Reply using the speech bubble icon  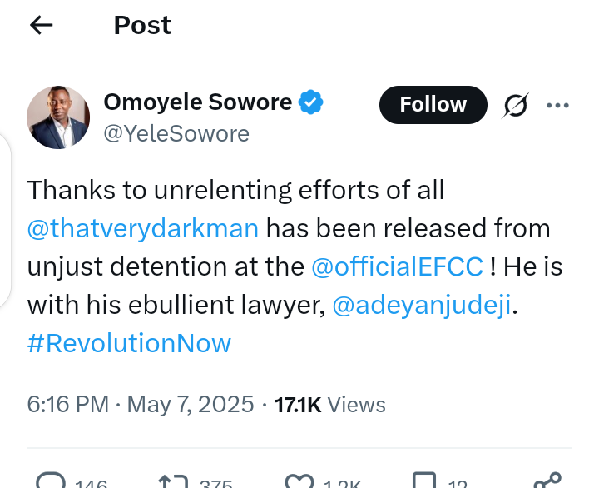[x=52, y=481]
